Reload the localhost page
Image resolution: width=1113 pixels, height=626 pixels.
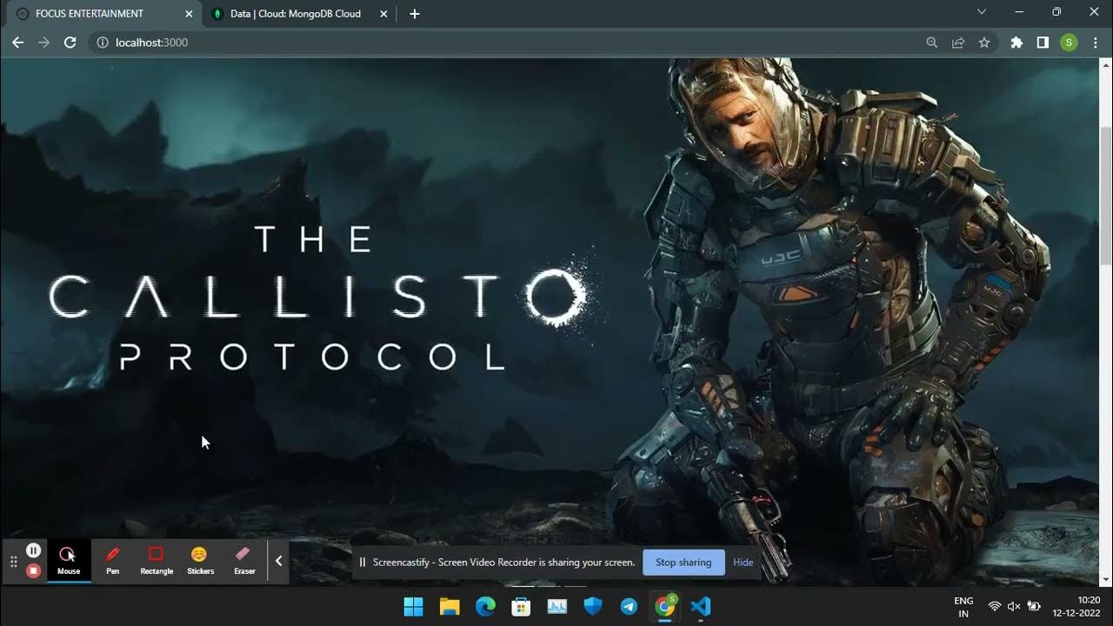[x=70, y=43]
